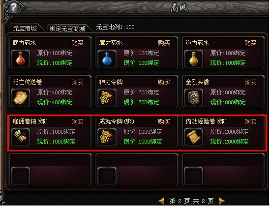This screenshot has width=270, height=206.
Task: Click the 成就令牌 token icon
Action: coord(107,137)
